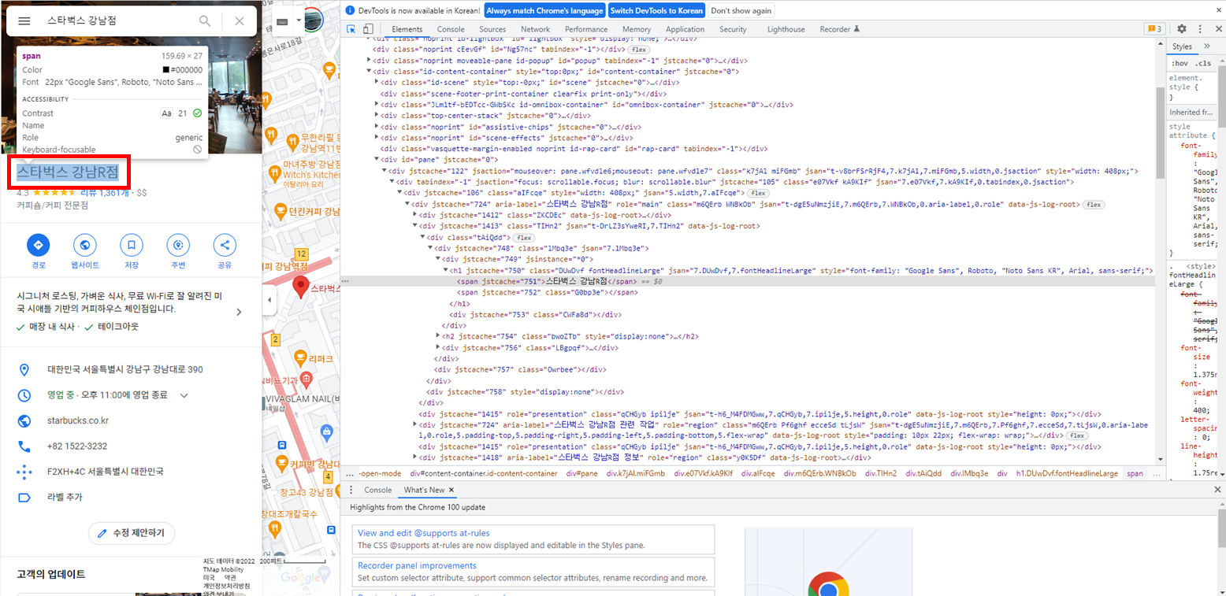This screenshot has width=1226, height=596.
Task: Click the plus code dots icon
Action: pyautogui.click(x=24, y=472)
